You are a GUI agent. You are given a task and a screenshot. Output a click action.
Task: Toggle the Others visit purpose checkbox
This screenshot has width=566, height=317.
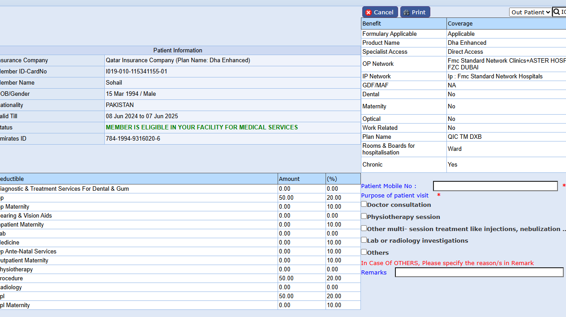364,252
